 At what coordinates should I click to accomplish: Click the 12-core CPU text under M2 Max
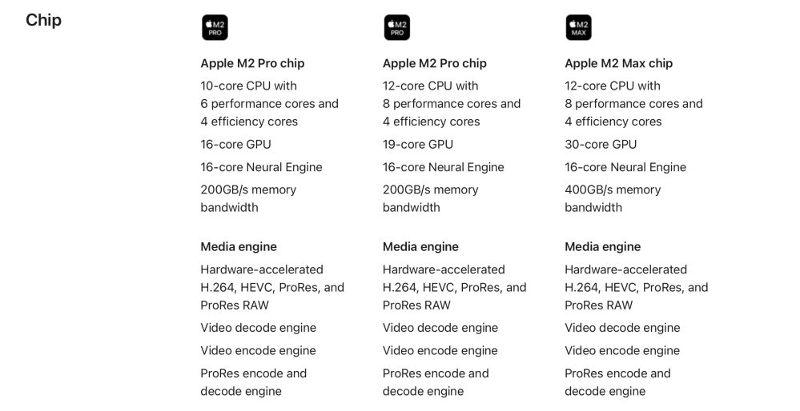(x=613, y=86)
